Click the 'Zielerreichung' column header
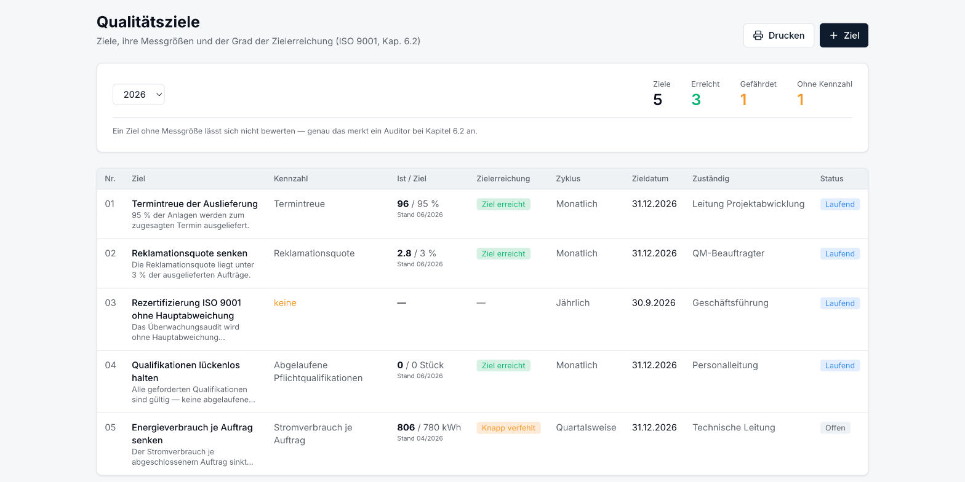The width and height of the screenshot is (965, 482). (503, 179)
